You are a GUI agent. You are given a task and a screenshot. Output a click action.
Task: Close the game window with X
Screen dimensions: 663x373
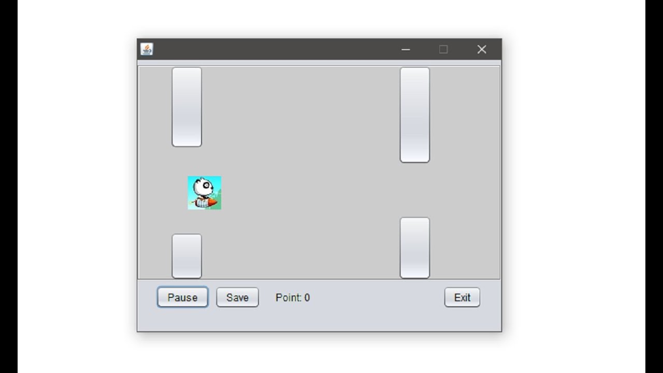(x=482, y=49)
